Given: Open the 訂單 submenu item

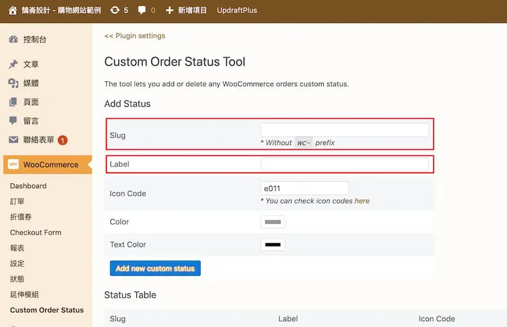Looking at the screenshot, I should [x=17, y=201].
